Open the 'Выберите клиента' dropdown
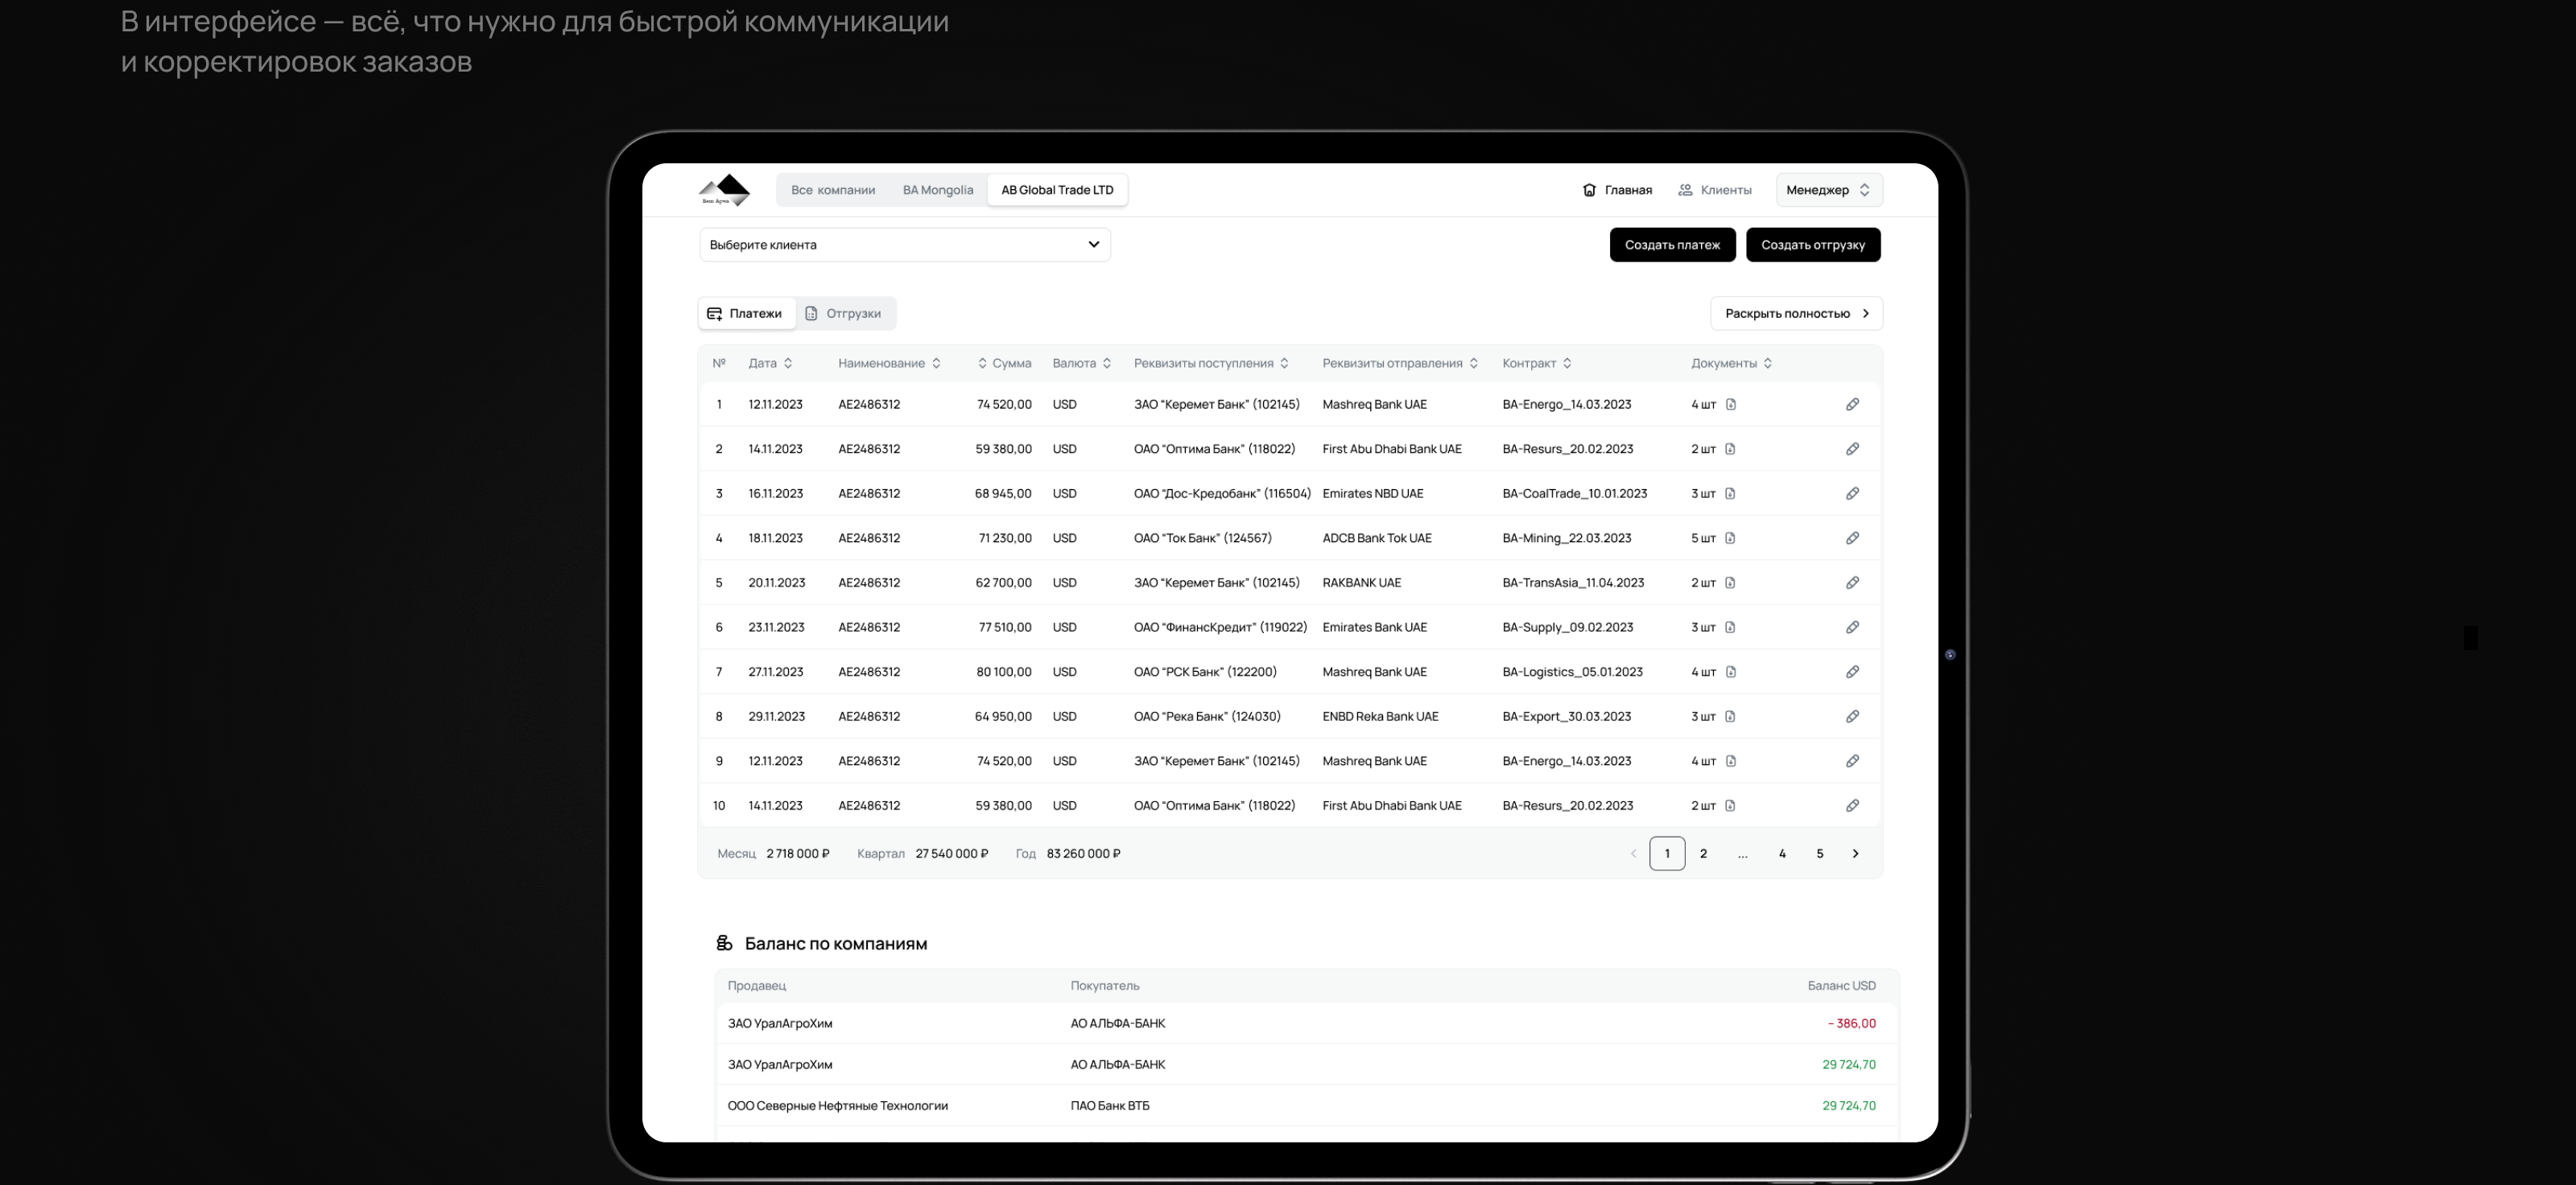 [x=904, y=245]
